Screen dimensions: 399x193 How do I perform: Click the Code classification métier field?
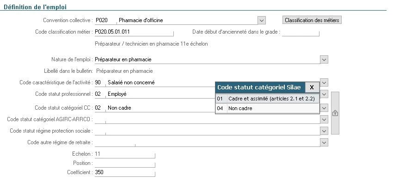click(133, 32)
